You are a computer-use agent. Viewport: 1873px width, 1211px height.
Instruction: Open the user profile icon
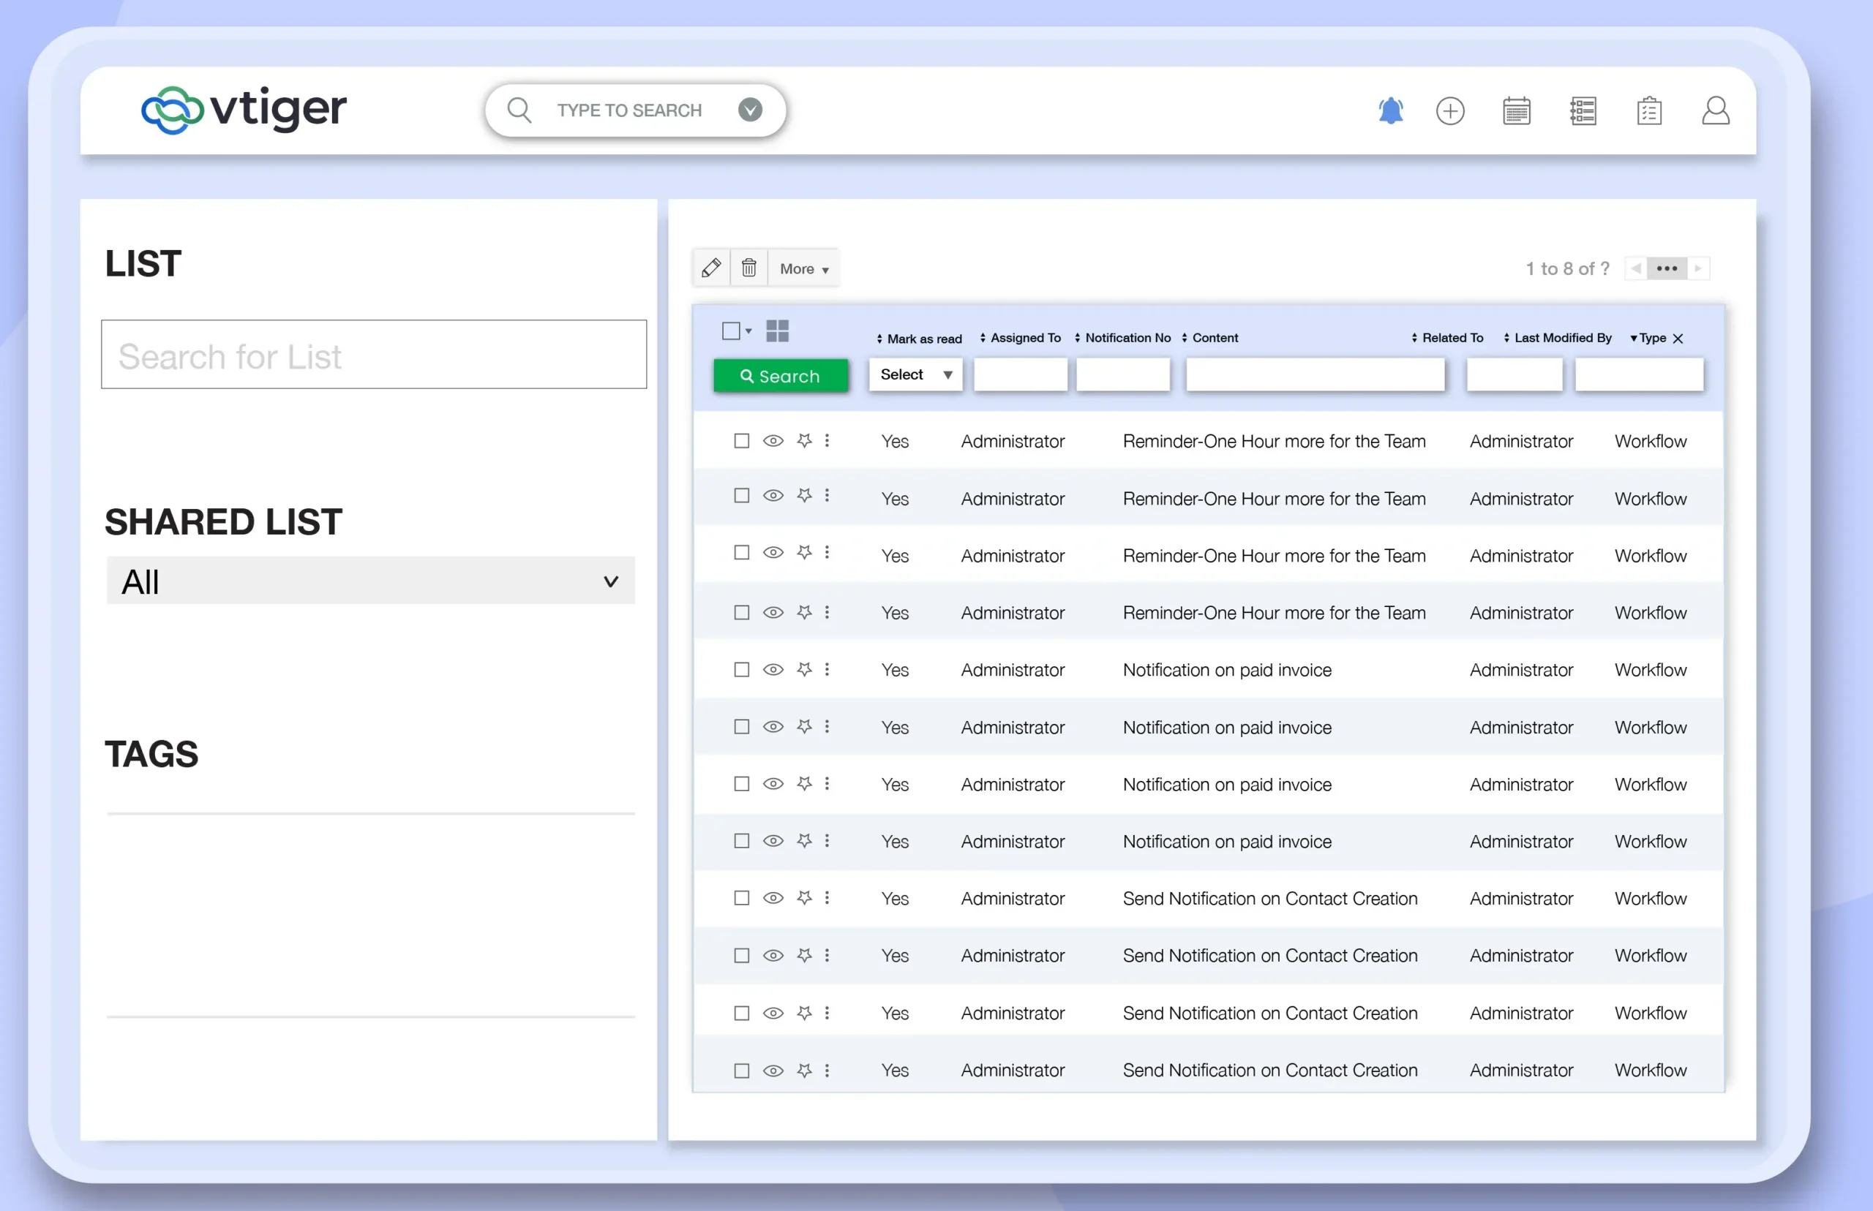1715,111
